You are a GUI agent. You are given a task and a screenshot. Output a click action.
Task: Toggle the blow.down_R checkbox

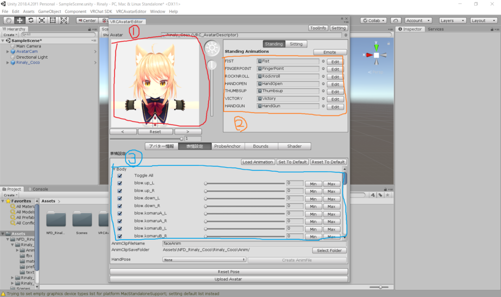120,206
